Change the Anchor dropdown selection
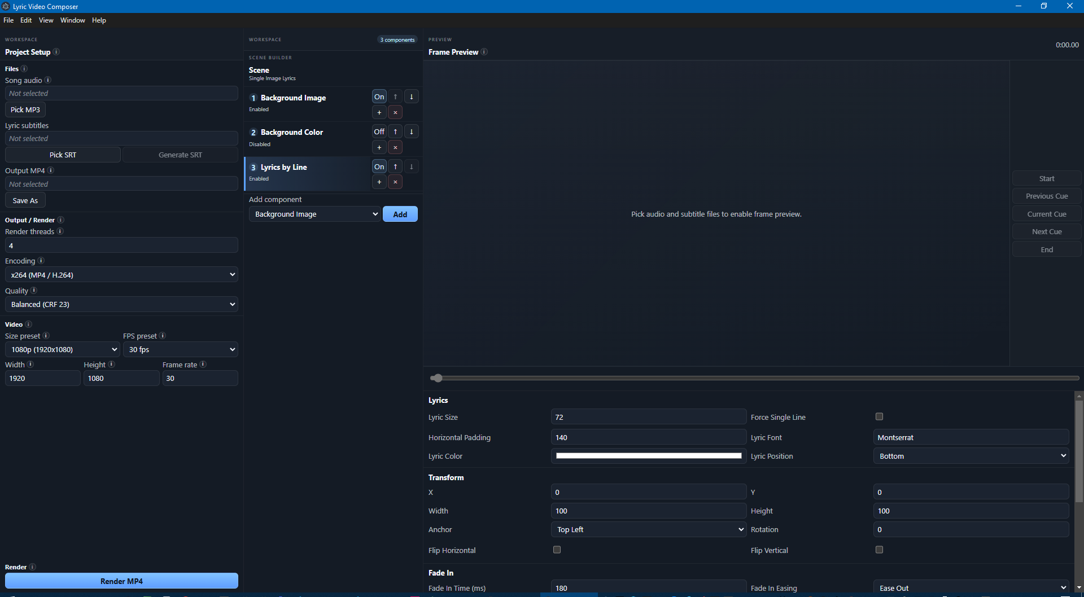The width and height of the screenshot is (1084, 597). point(648,529)
